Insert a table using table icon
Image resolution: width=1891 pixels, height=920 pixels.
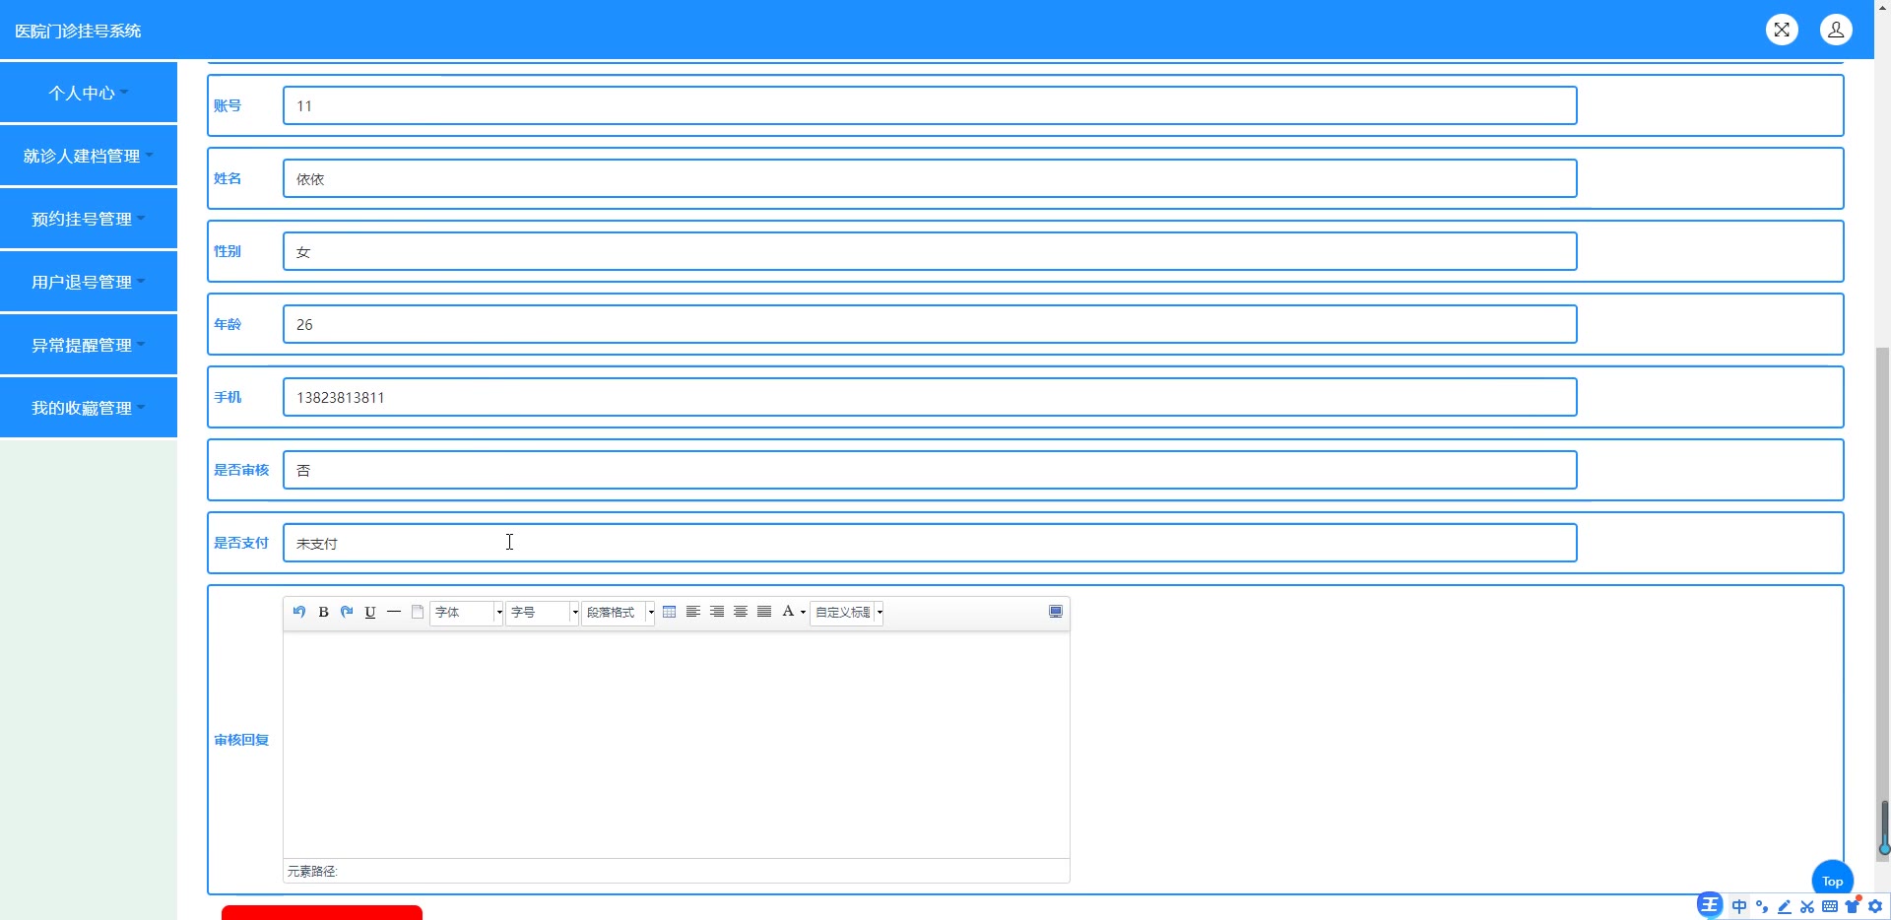click(x=670, y=612)
